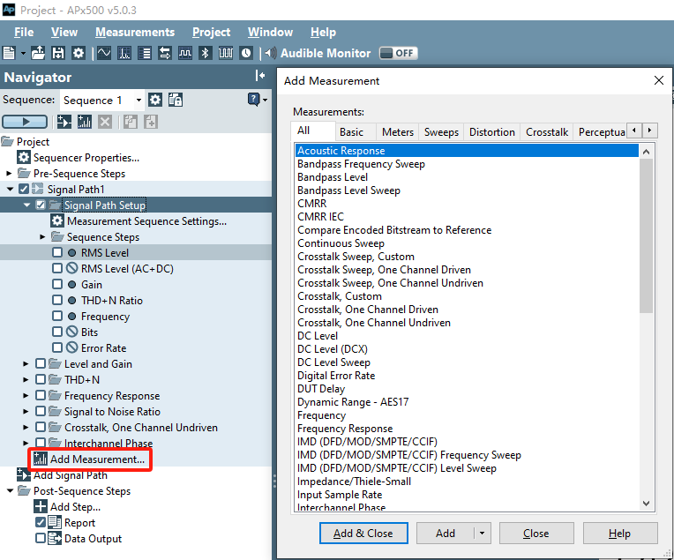This screenshot has width=674, height=560.
Task: Expand the Frequency Response folder
Action: pyautogui.click(x=26, y=395)
